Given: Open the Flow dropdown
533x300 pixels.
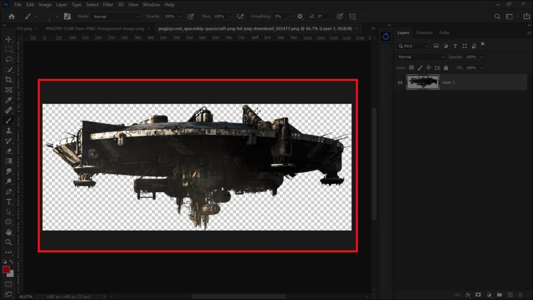Looking at the screenshot, I should [x=230, y=16].
